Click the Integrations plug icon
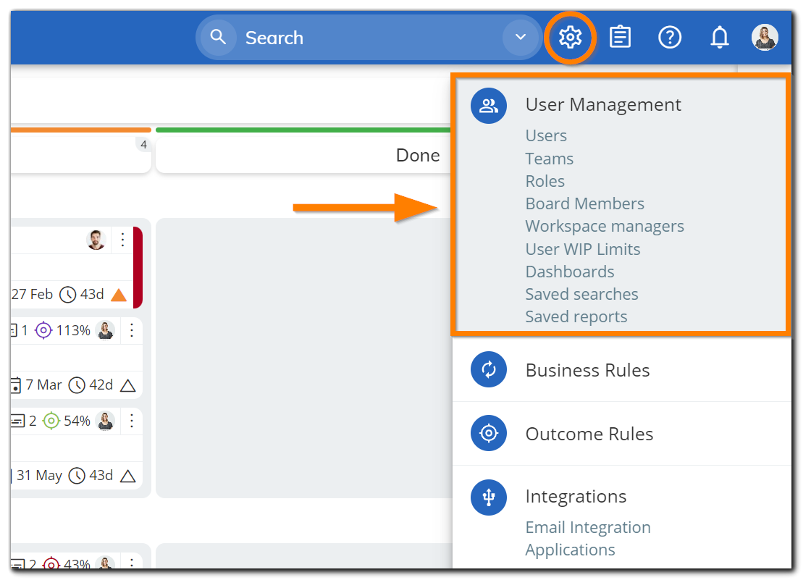This screenshot has width=811, height=588. click(x=489, y=497)
